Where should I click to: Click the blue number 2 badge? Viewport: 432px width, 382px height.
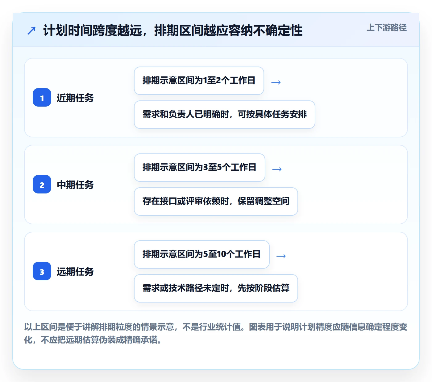pyautogui.click(x=42, y=184)
